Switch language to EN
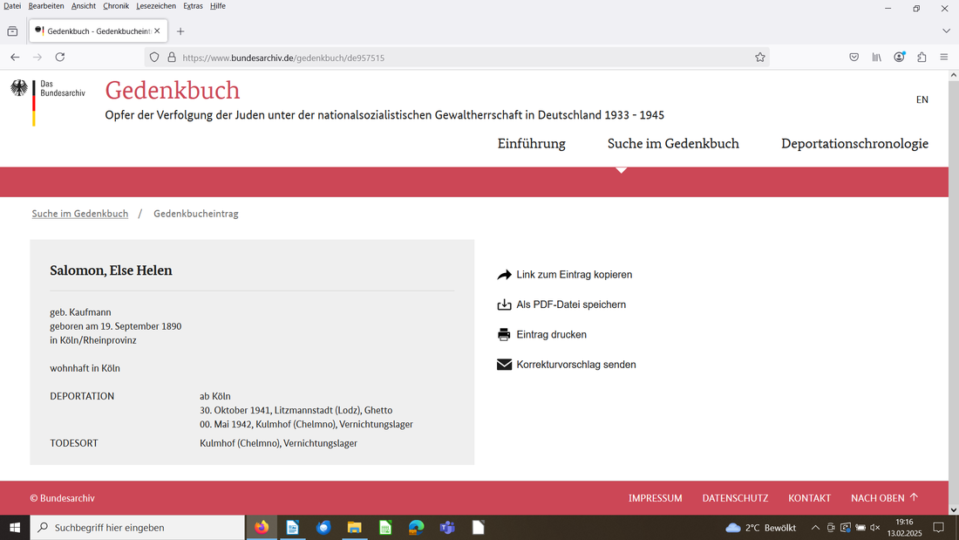 click(x=922, y=99)
